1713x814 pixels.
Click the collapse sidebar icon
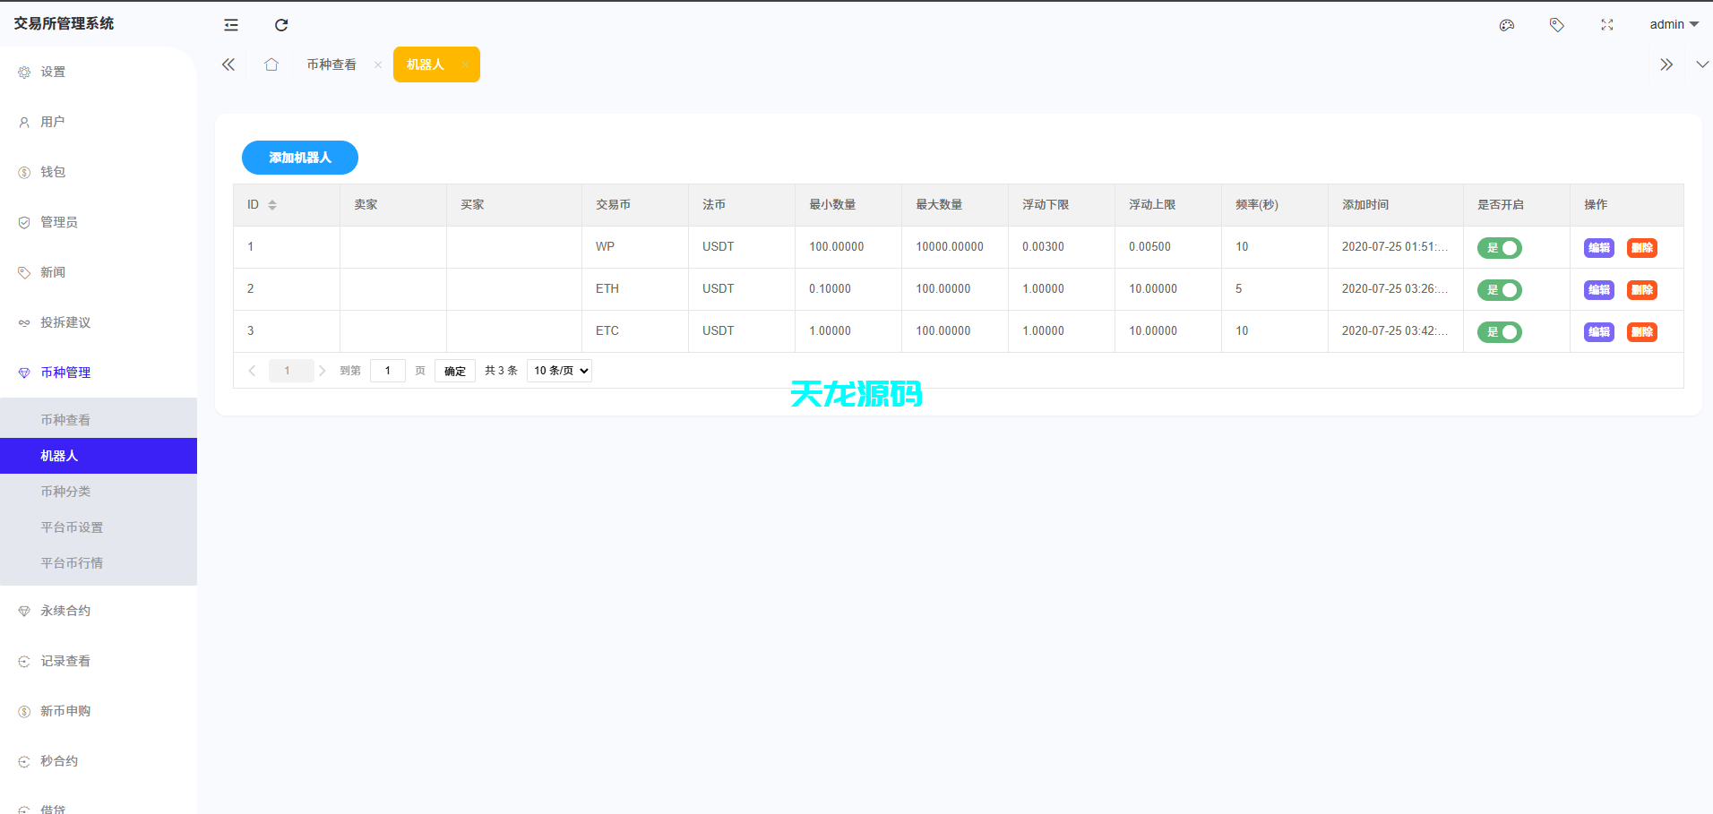click(x=230, y=25)
